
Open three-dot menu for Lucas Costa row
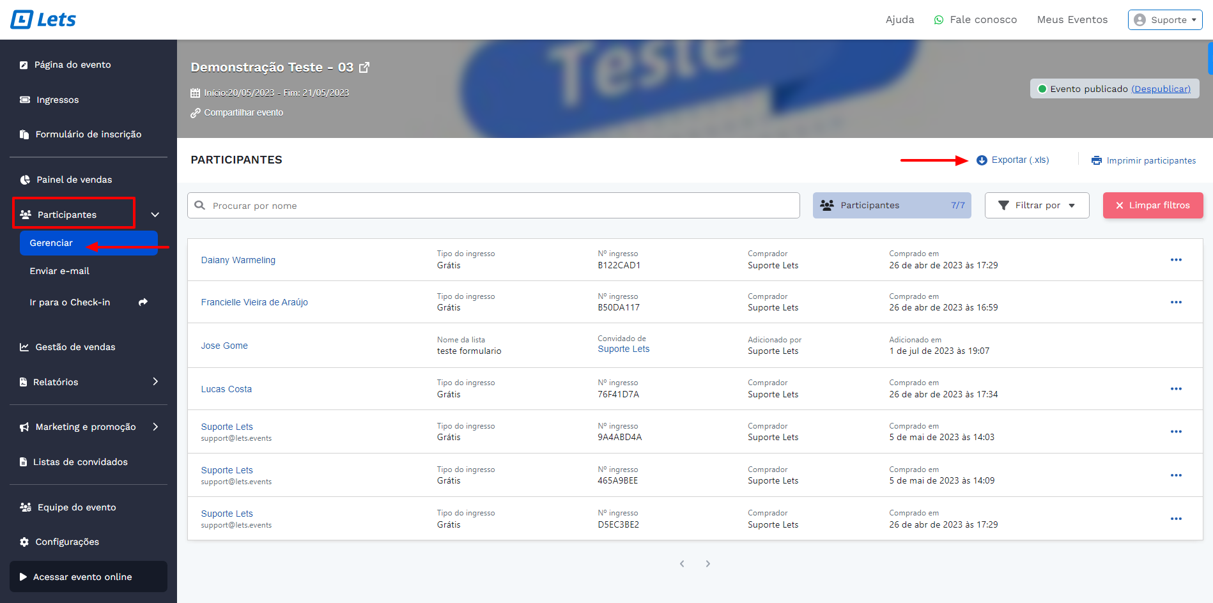pos(1175,389)
